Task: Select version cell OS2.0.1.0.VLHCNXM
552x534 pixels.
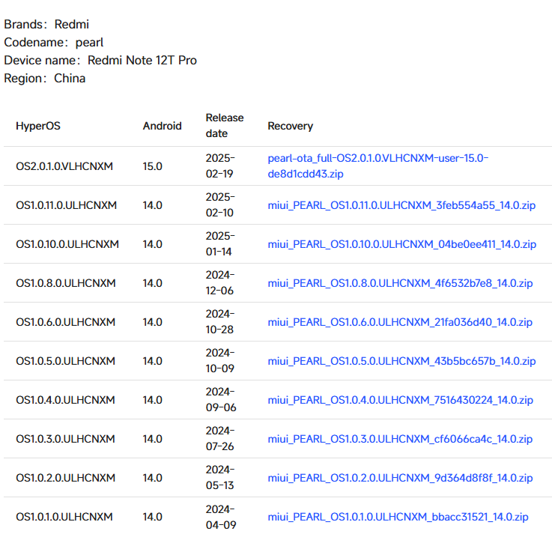Action: click(64, 166)
